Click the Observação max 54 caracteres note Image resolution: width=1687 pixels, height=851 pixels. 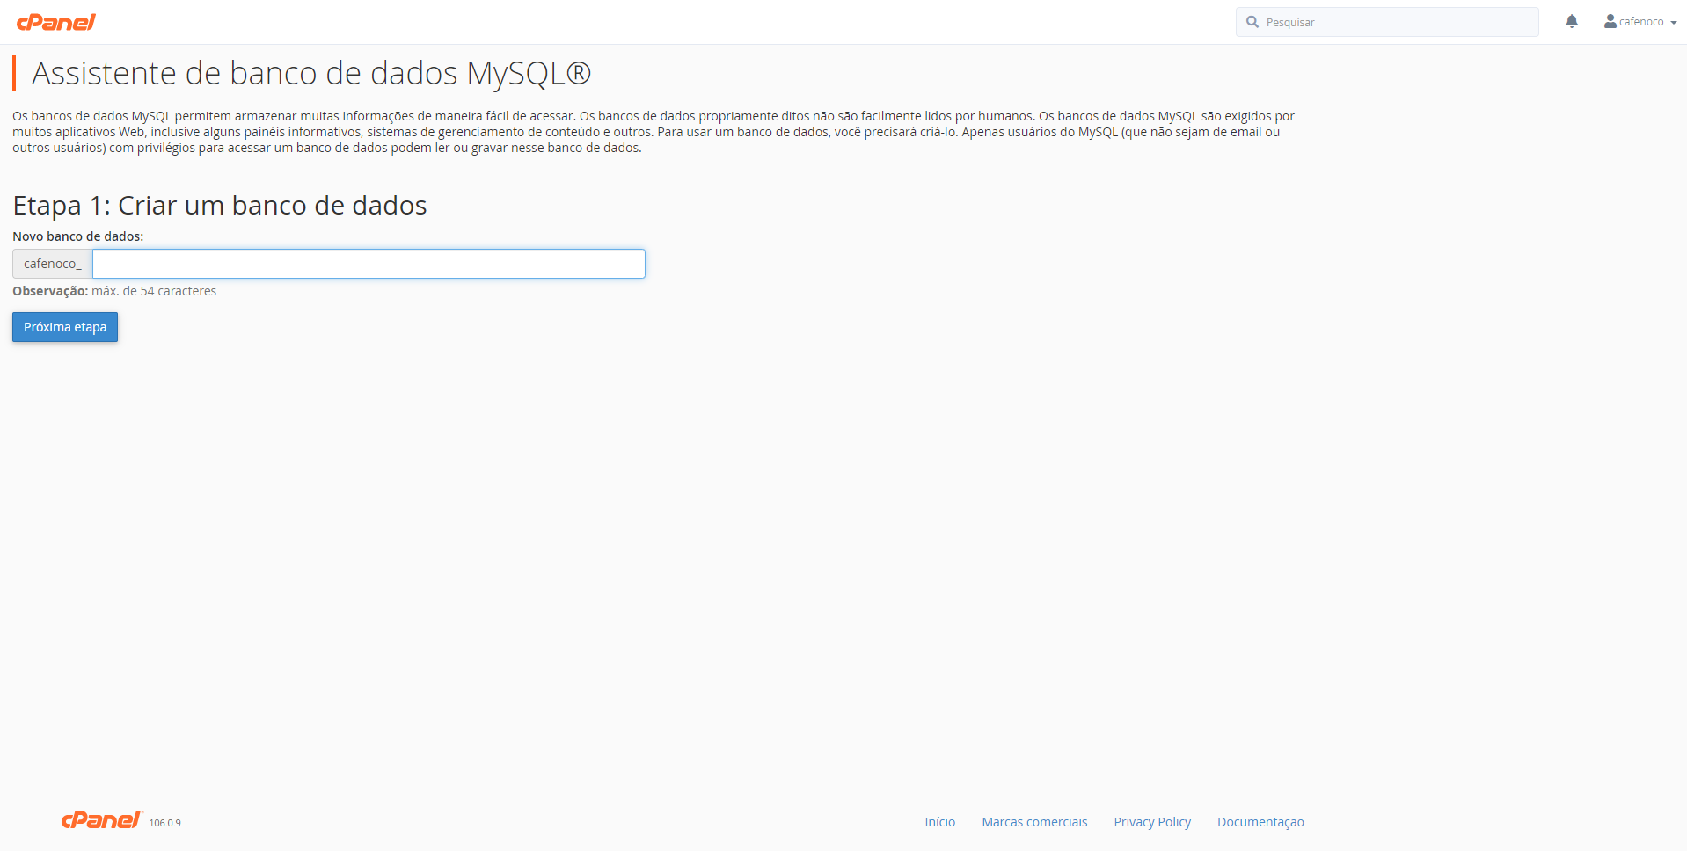(114, 291)
